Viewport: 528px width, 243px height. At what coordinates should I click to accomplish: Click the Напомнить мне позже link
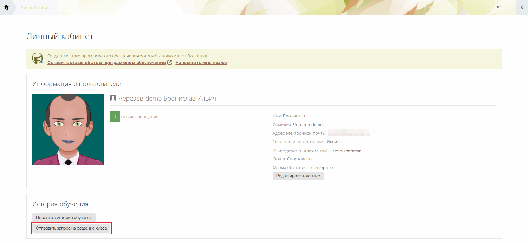click(201, 63)
